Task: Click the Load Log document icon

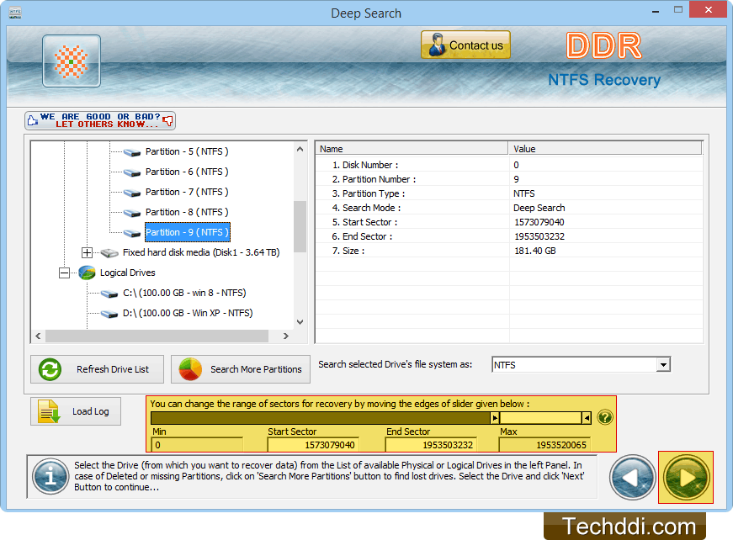Action: click(49, 411)
